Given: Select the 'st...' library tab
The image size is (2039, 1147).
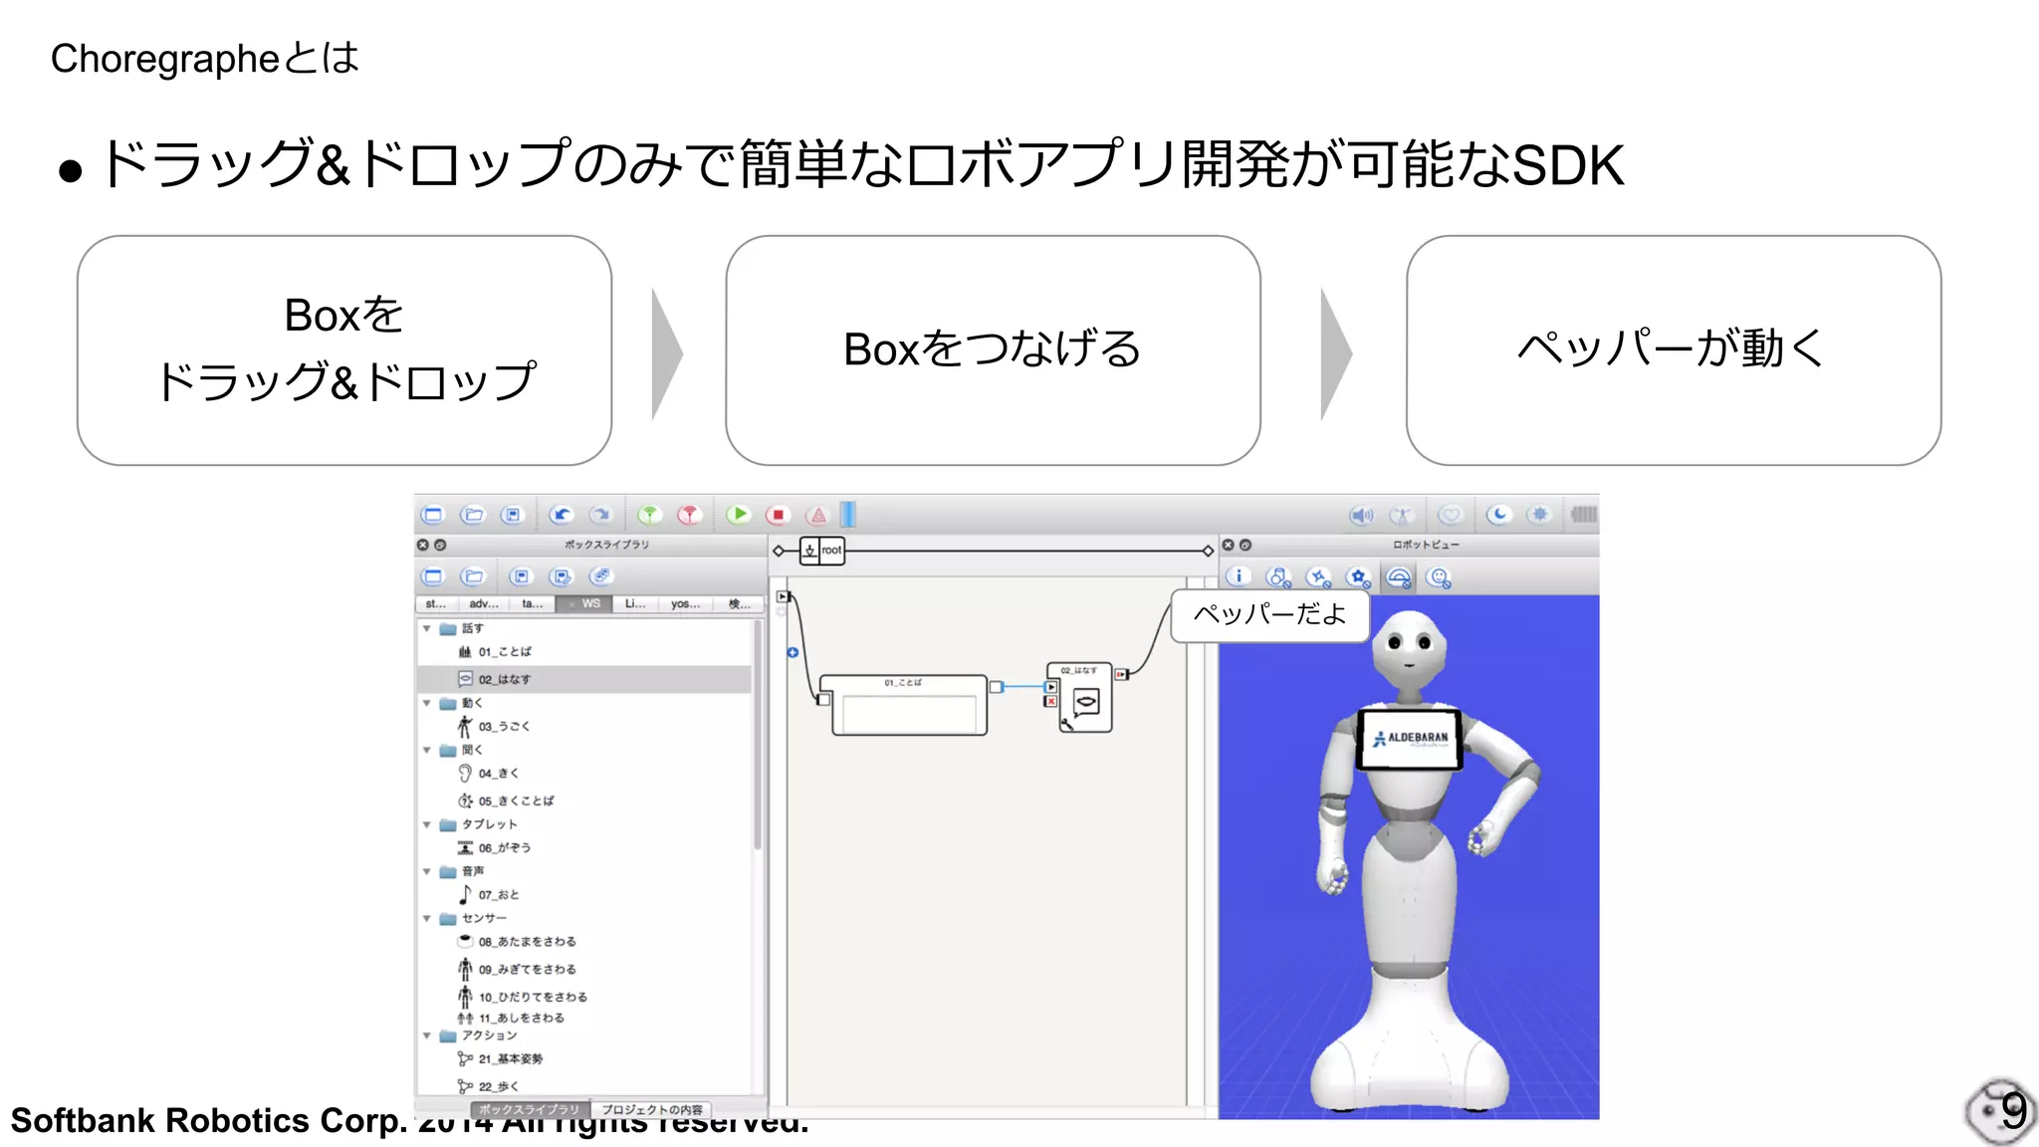Looking at the screenshot, I should 436,604.
